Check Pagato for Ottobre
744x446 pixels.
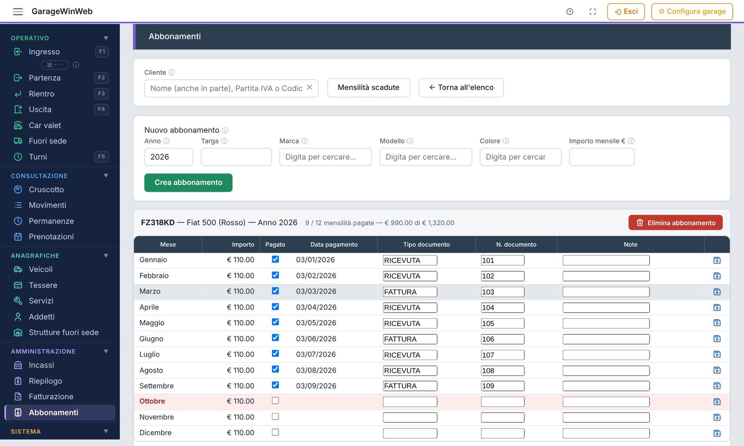click(x=275, y=400)
